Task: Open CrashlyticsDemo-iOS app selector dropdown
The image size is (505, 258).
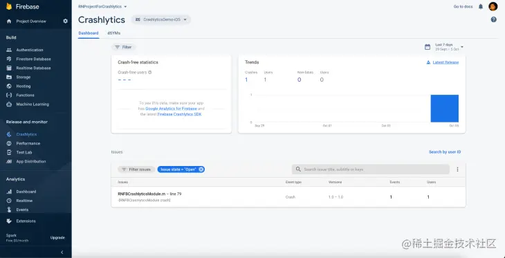Action: (160, 19)
